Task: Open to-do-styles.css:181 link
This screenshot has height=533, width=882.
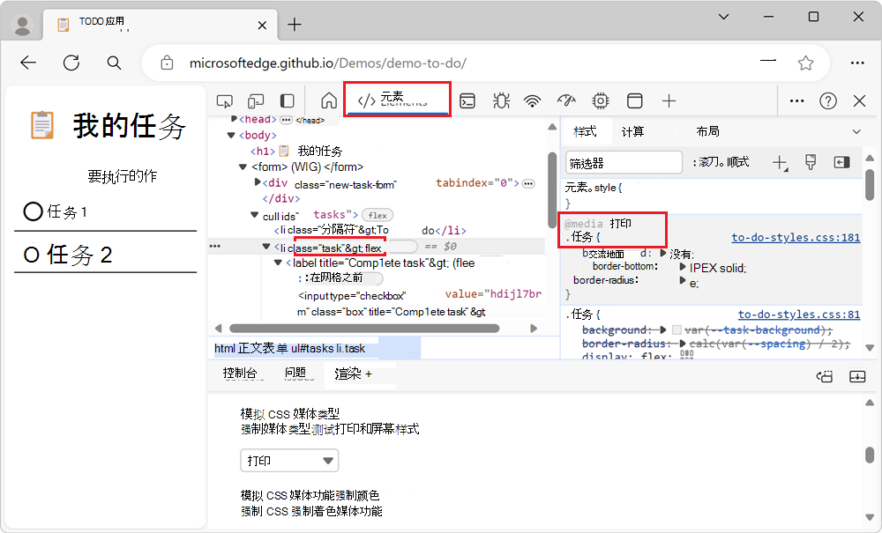Action: pyautogui.click(x=795, y=237)
